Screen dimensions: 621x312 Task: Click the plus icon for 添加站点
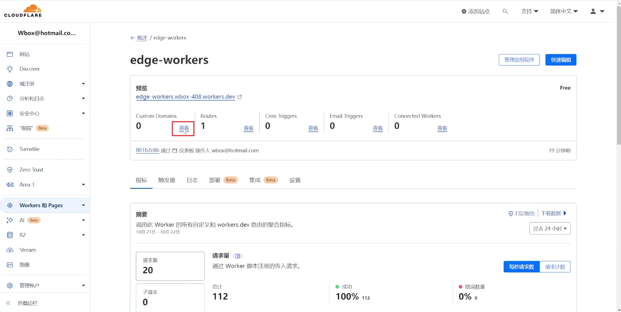tap(464, 11)
